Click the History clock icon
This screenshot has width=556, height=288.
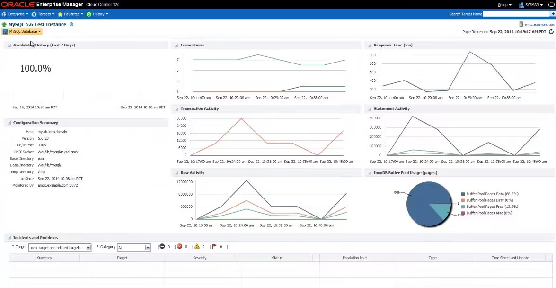pos(89,14)
